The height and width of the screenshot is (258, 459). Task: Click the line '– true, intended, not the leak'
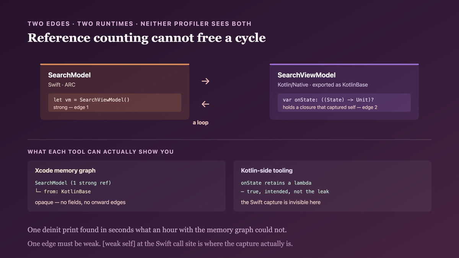pyautogui.click(x=285, y=191)
